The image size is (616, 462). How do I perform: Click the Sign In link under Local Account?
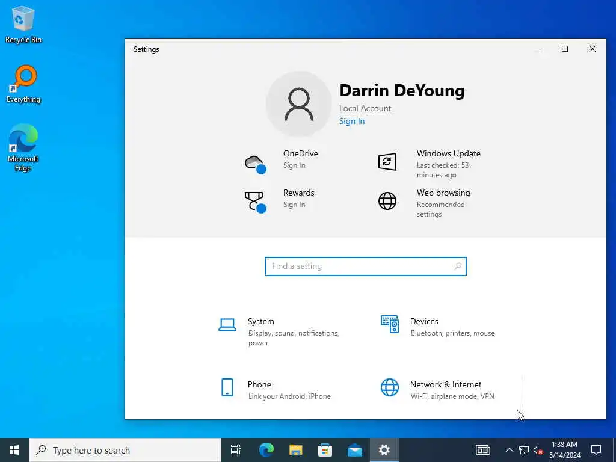point(352,121)
